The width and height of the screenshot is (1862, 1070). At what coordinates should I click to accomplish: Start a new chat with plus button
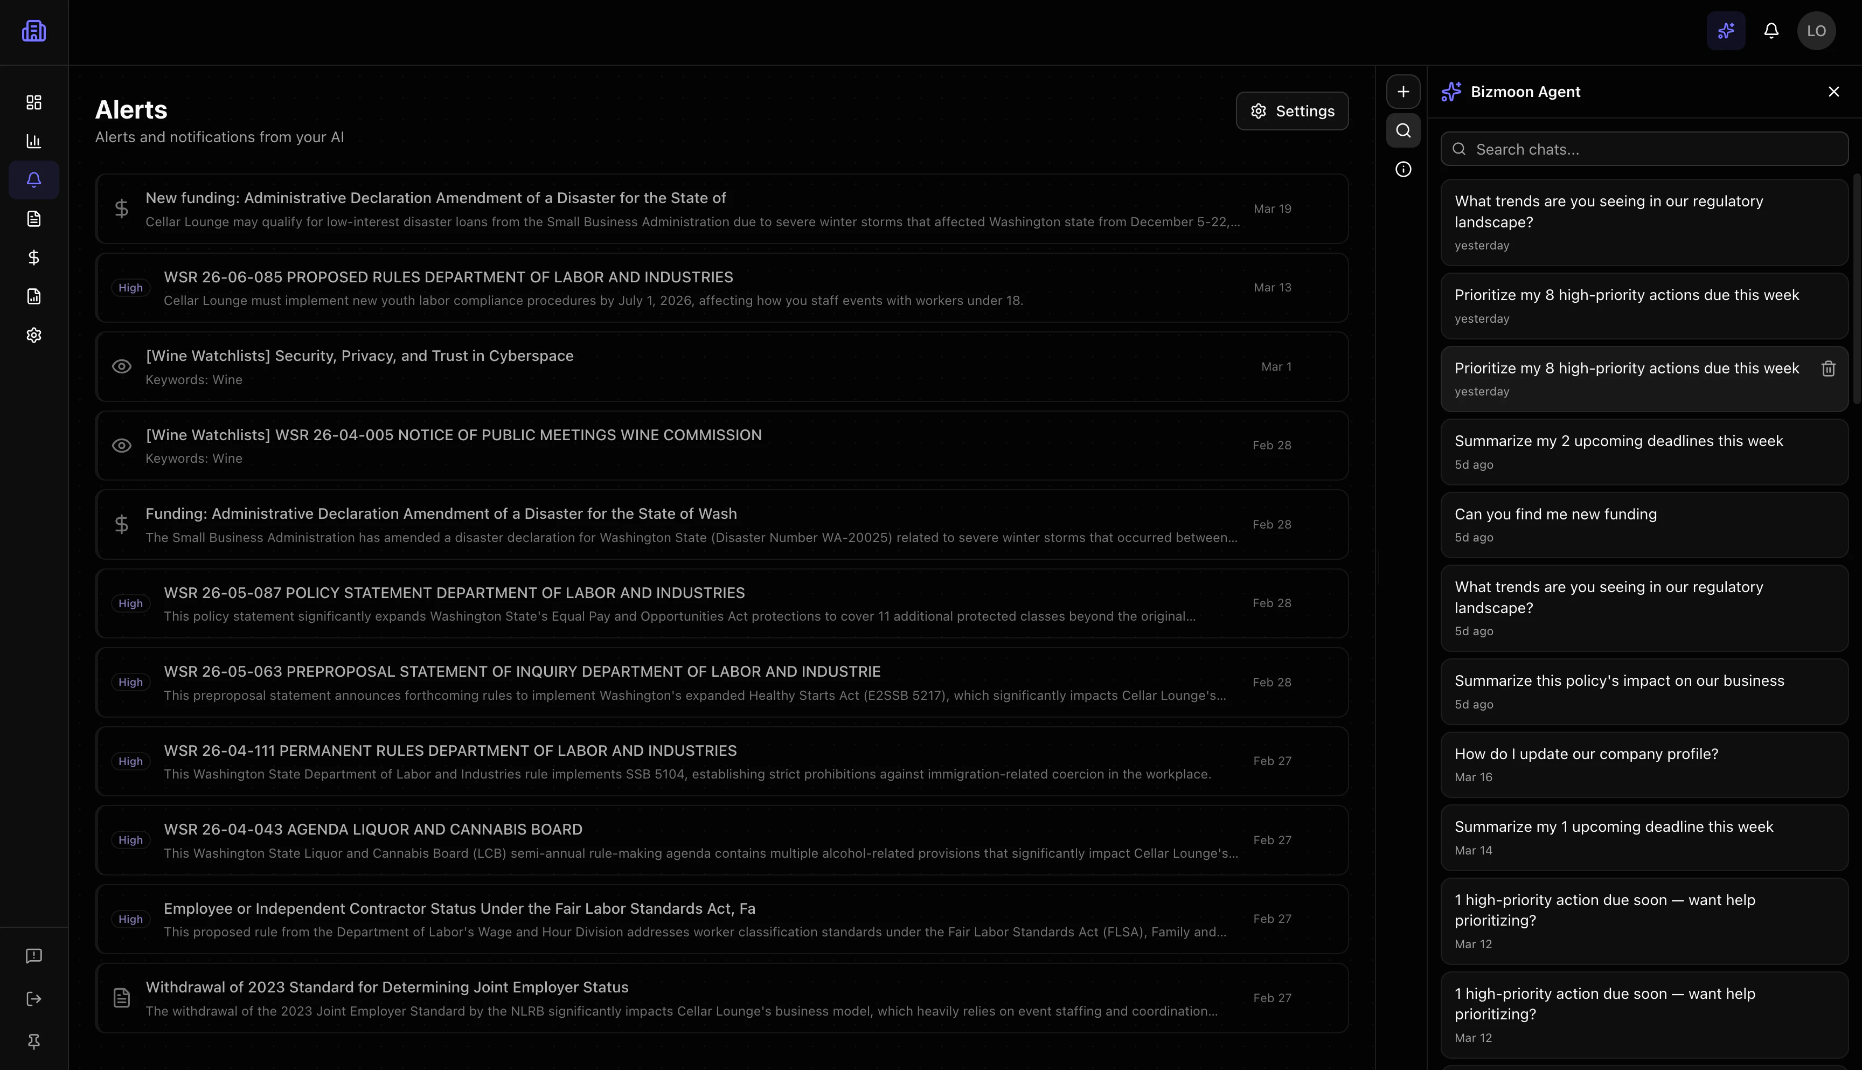tap(1403, 92)
